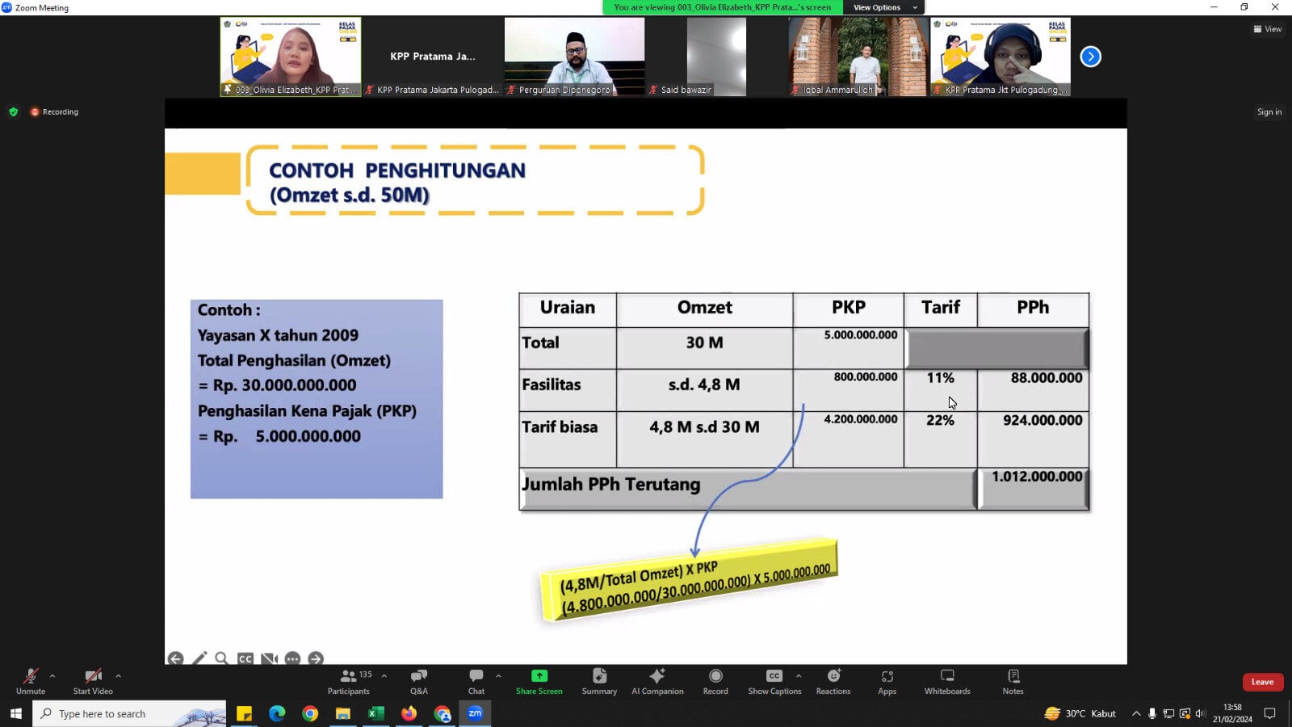Open the Participants panel
This screenshot has width=1292, height=727.
point(348,681)
